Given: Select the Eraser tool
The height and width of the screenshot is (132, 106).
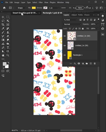Looking at the screenshot, I should (8, 36).
